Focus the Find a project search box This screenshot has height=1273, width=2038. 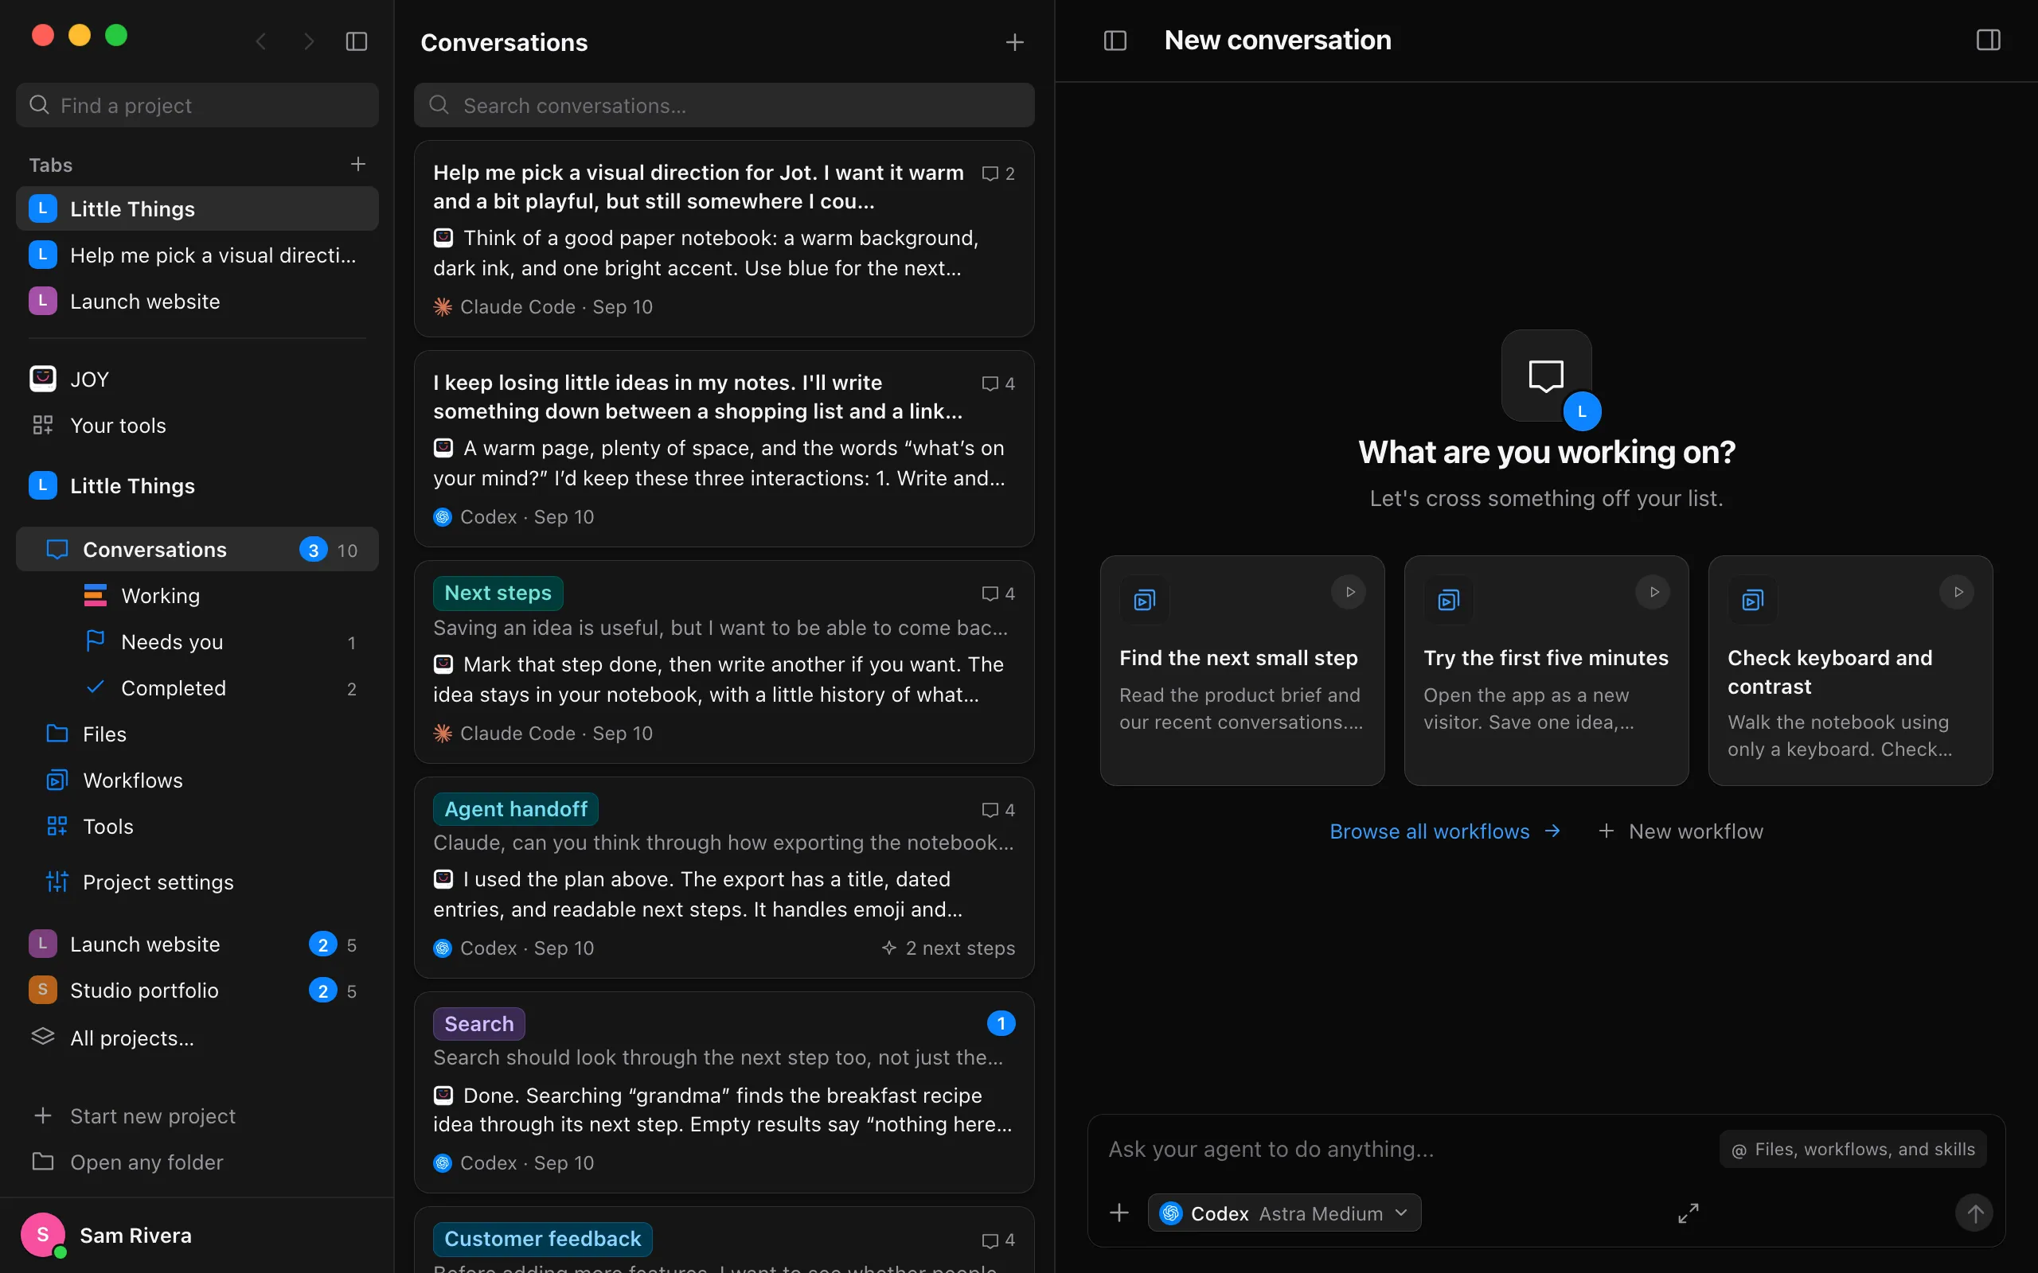197,105
